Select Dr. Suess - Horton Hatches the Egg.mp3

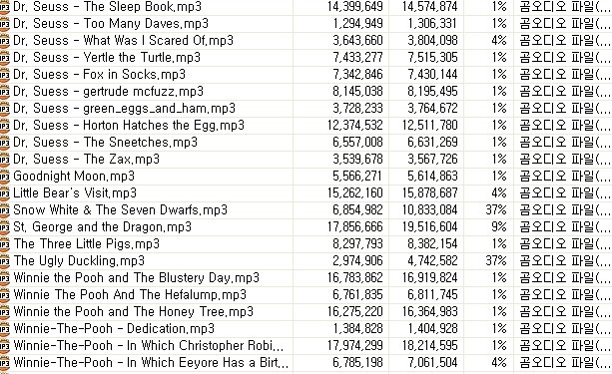129,126
